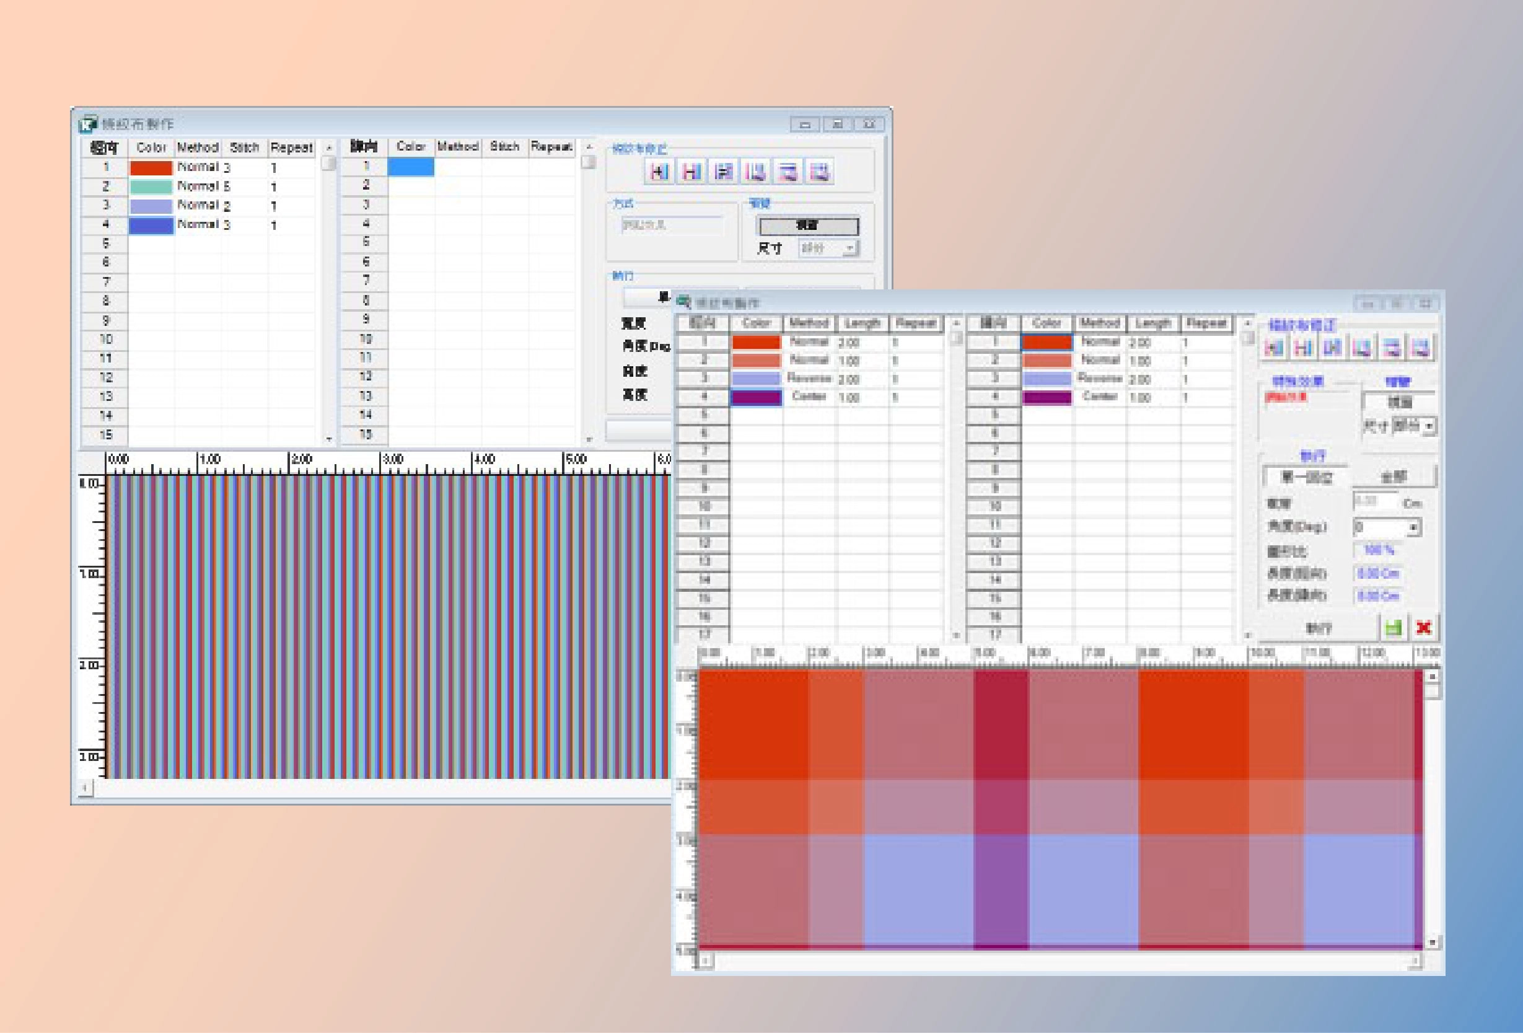Click third edit-toolbar icon in back window
1523x1033 pixels.
[723, 172]
